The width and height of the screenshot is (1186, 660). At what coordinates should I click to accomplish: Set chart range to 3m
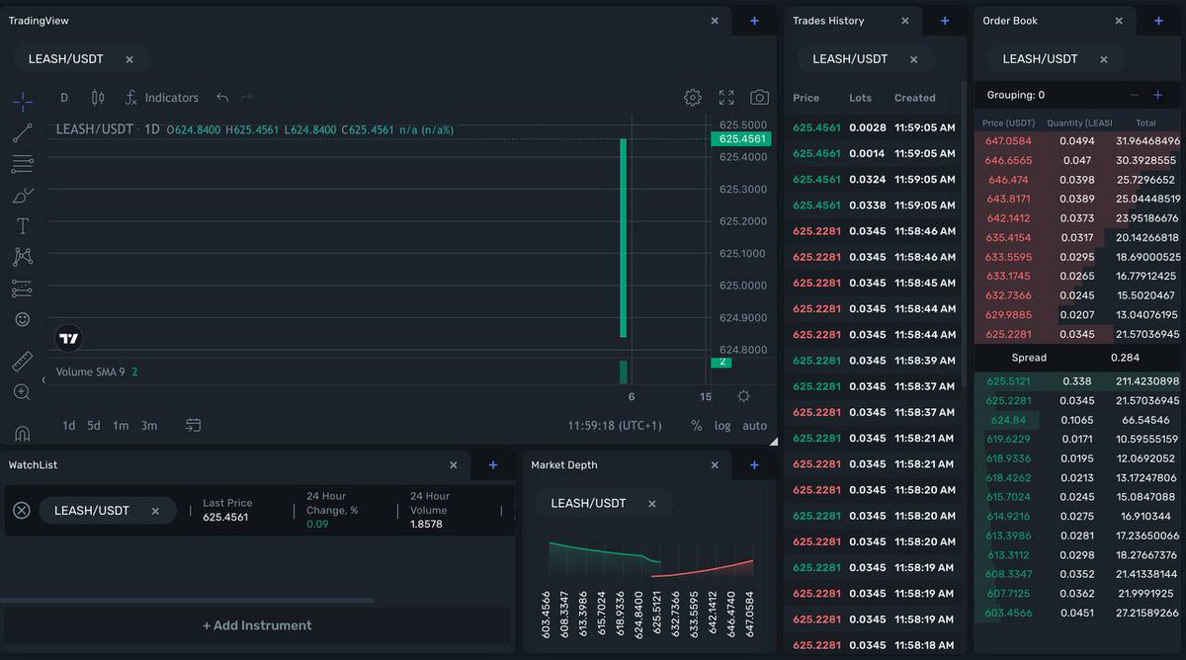(x=148, y=426)
